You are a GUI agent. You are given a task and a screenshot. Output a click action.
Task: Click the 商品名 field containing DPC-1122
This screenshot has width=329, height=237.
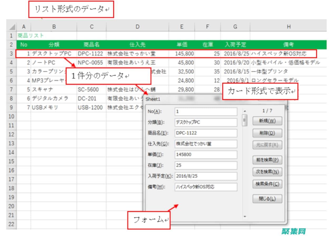206,133
